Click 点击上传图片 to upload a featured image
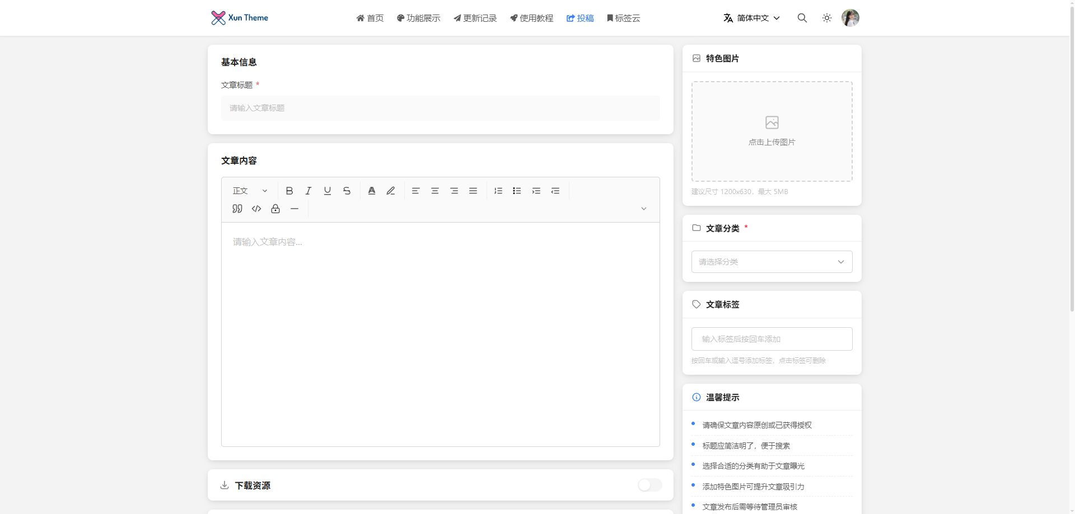The image size is (1075, 514). tap(772, 131)
